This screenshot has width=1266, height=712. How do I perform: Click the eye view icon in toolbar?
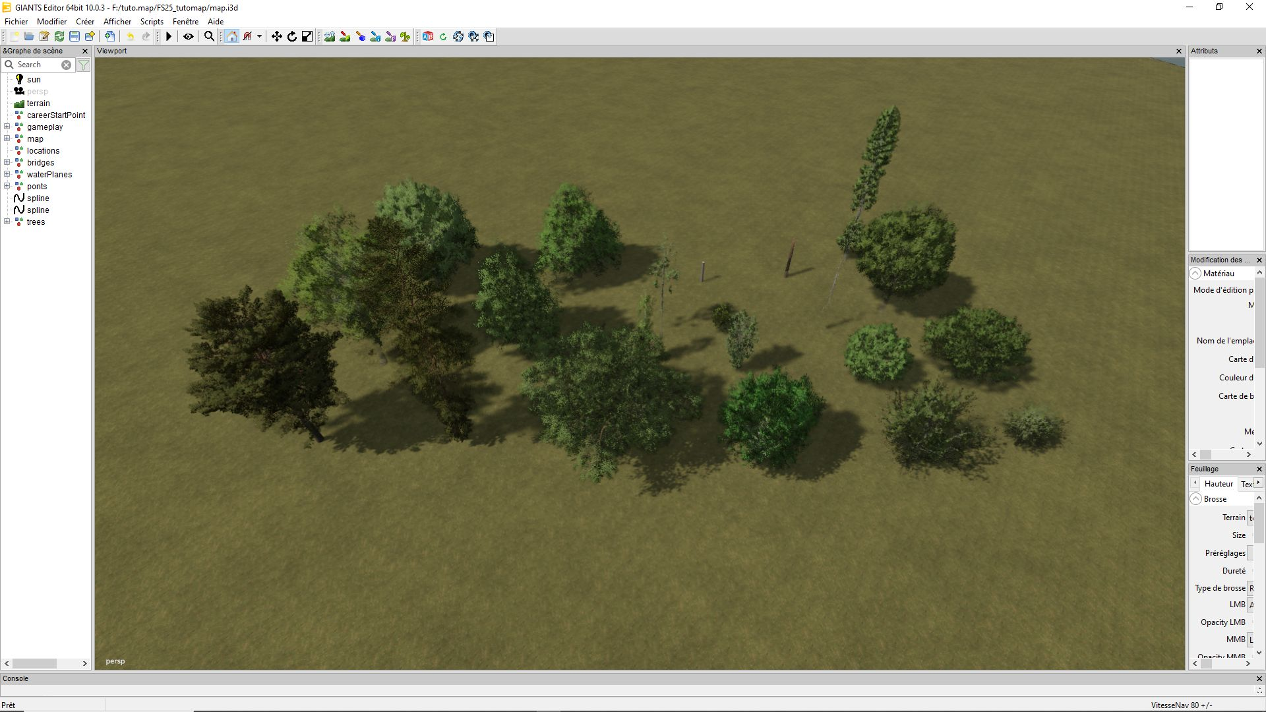(x=189, y=36)
